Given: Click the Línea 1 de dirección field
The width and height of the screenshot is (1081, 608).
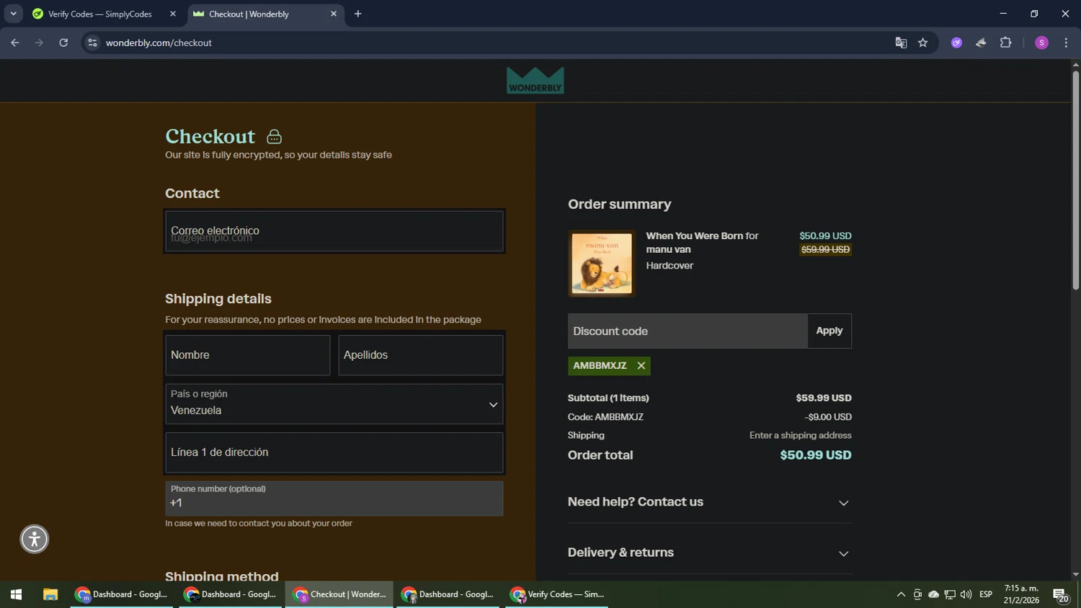Looking at the screenshot, I should pyautogui.click(x=334, y=452).
